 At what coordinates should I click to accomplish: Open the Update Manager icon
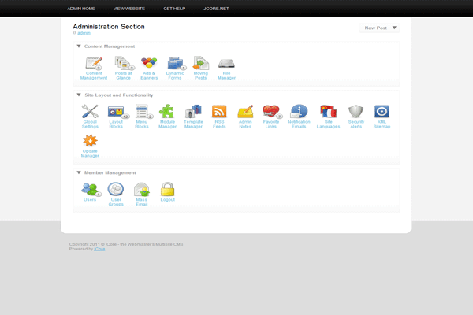(x=90, y=142)
